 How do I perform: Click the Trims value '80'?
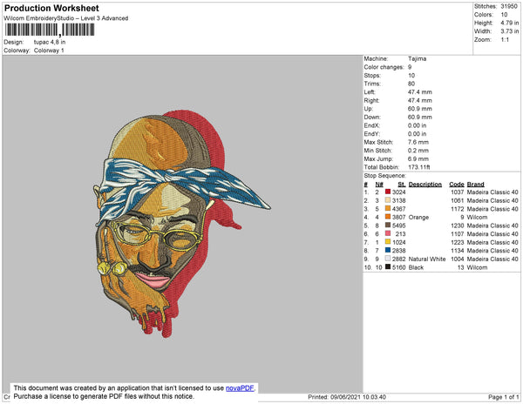pos(411,84)
